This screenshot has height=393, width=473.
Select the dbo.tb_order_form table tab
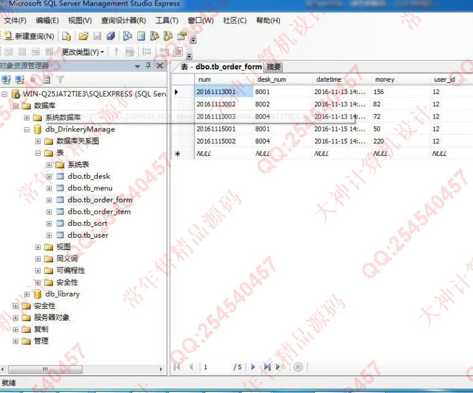point(221,66)
